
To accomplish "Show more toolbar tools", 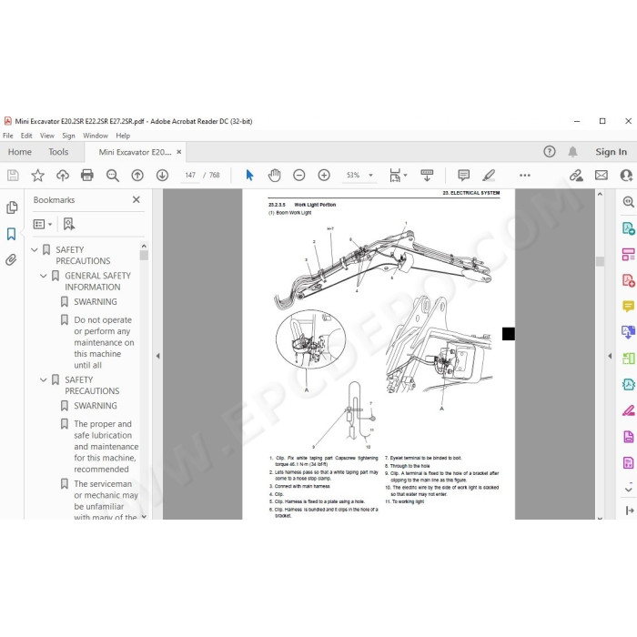I will point(525,175).
